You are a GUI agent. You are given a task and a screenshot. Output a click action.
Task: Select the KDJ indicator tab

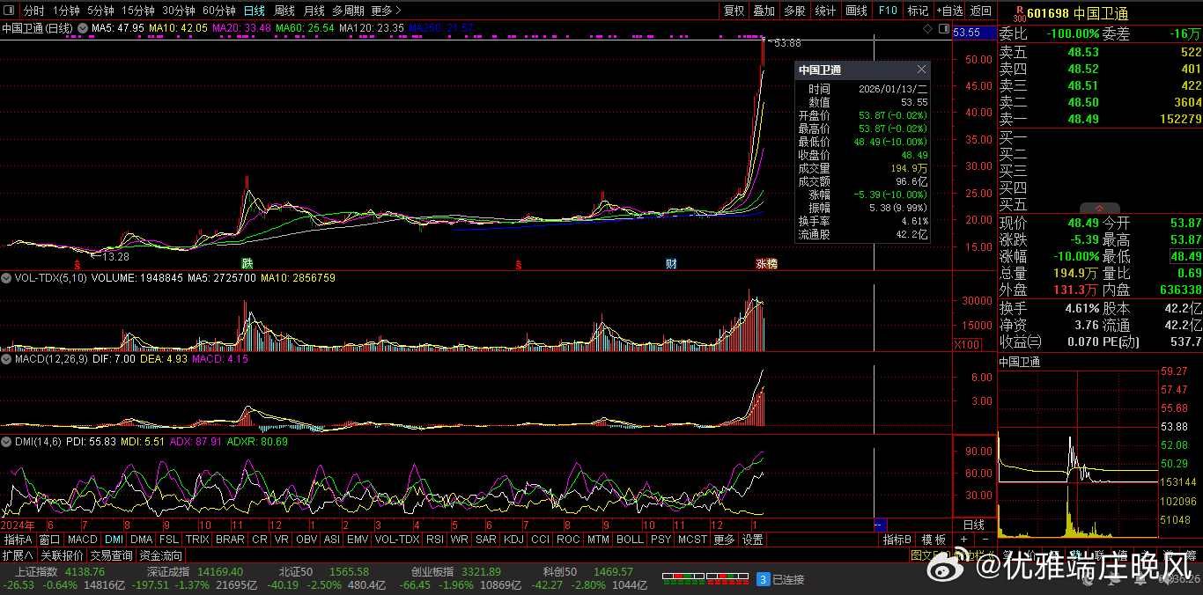click(513, 540)
